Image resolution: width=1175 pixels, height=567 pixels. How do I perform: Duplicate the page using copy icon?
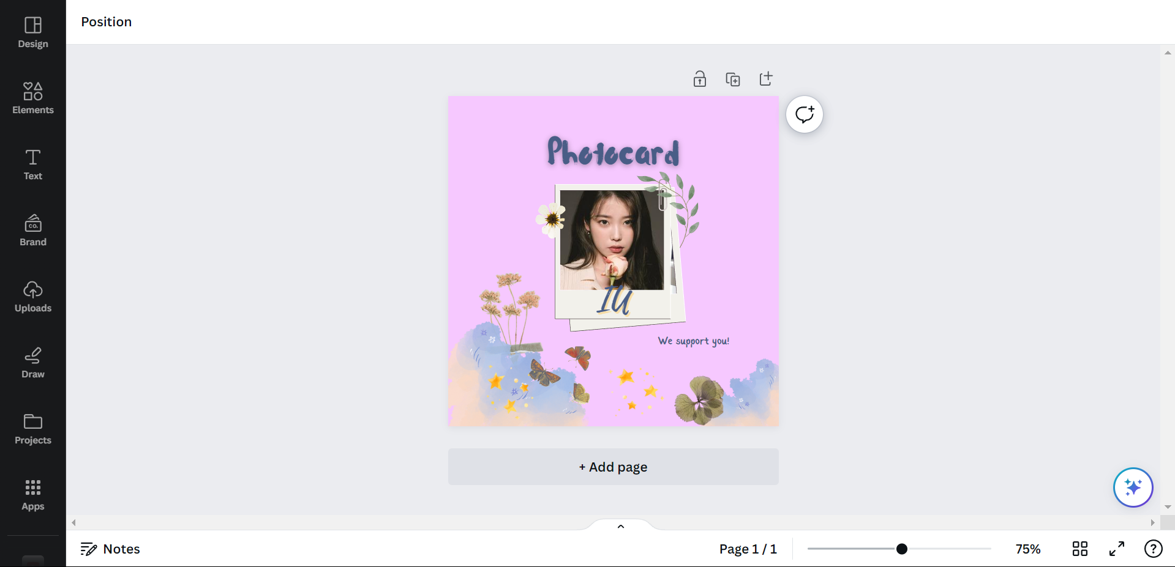tap(733, 79)
